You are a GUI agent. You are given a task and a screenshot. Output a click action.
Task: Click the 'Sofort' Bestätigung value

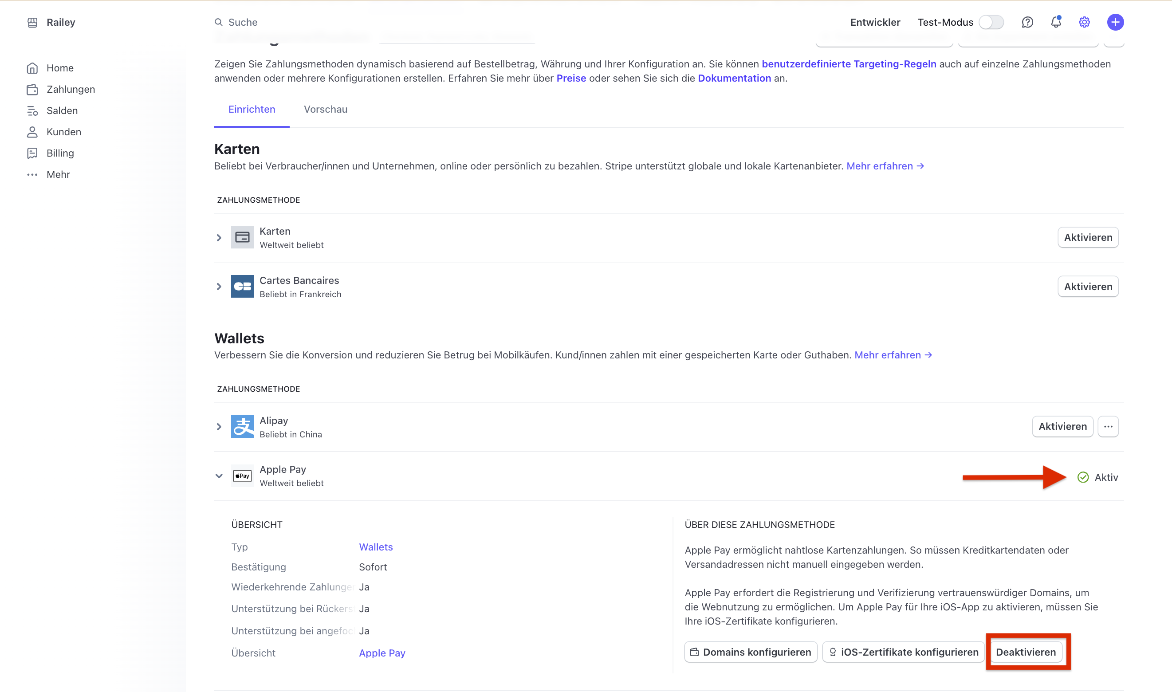(x=373, y=567)
